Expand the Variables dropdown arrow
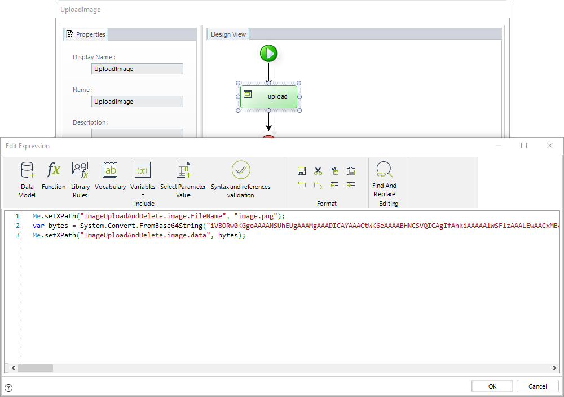Screen dimensions: 564x397 143,195
